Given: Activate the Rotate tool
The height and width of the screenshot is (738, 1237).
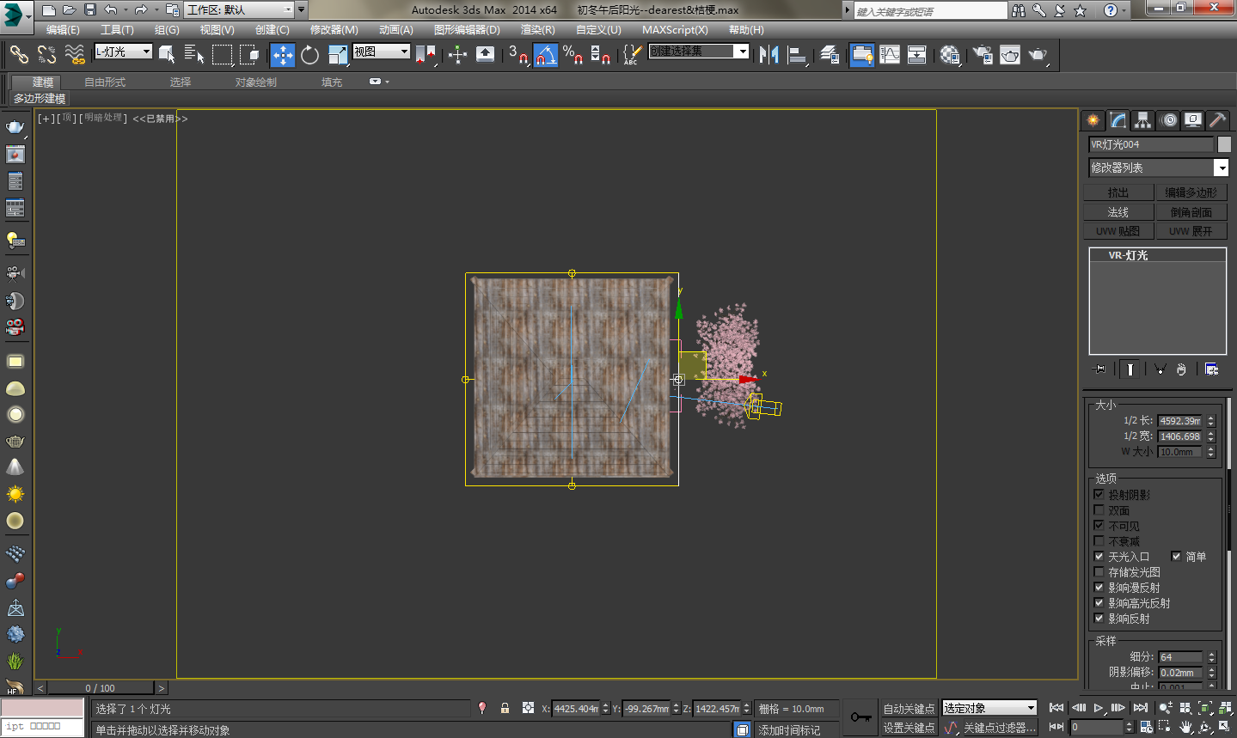Looking at the screenshot, I should [310, 55].
